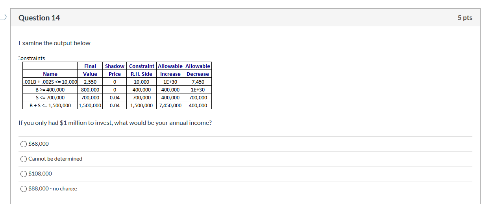The height and width of the screenshot is (214, 494).
Task: Click the Constraint R.H. Side column header
Action: (x=141, y=70)
